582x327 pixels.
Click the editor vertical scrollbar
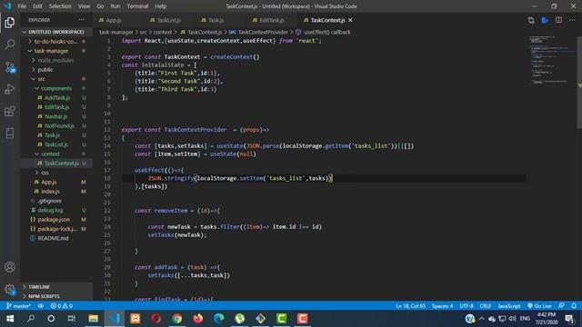(579, 83)
